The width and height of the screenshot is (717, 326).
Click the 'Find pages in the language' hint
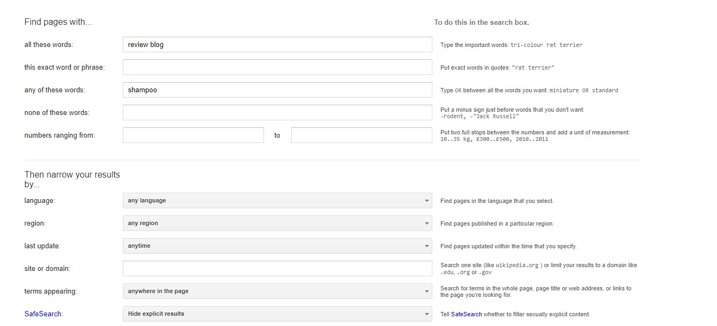click(497, 201)
